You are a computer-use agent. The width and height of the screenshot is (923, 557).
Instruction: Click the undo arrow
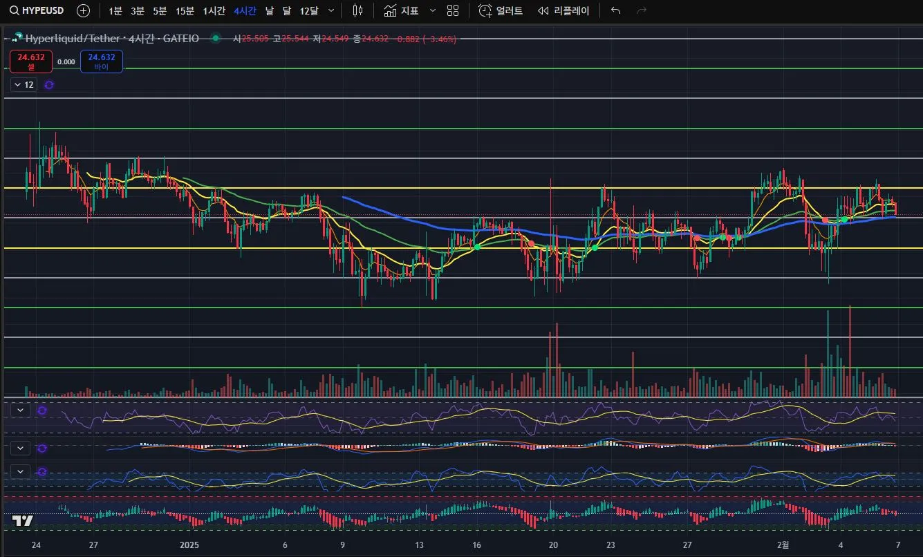pos(616,10)
